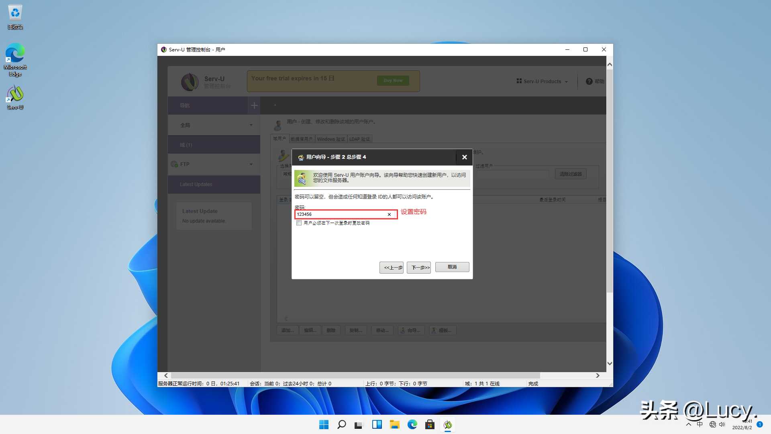Cancel the wizard with 取消 button
The width and height of the screenshot is (771, 434).
[x=452, y=267]
